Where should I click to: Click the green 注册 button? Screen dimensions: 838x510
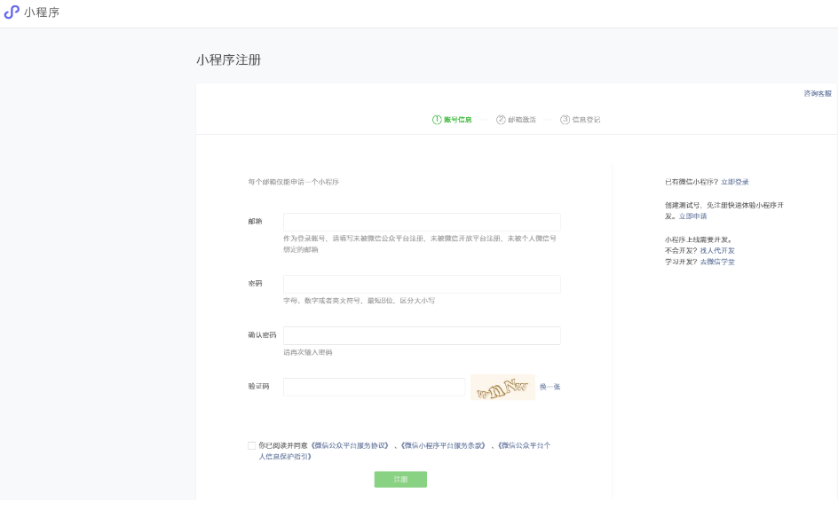pyautogui.click(x=400, y=479)
